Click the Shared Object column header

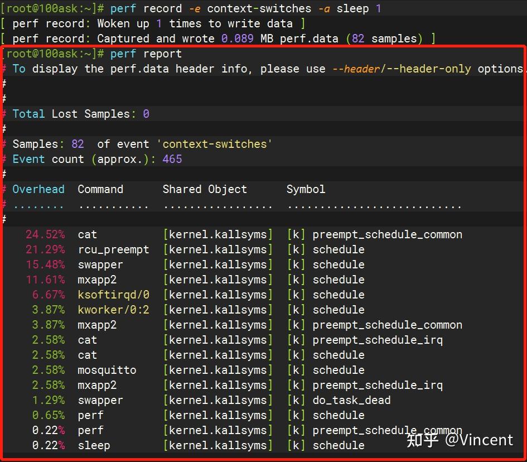(x=205, y=189)
